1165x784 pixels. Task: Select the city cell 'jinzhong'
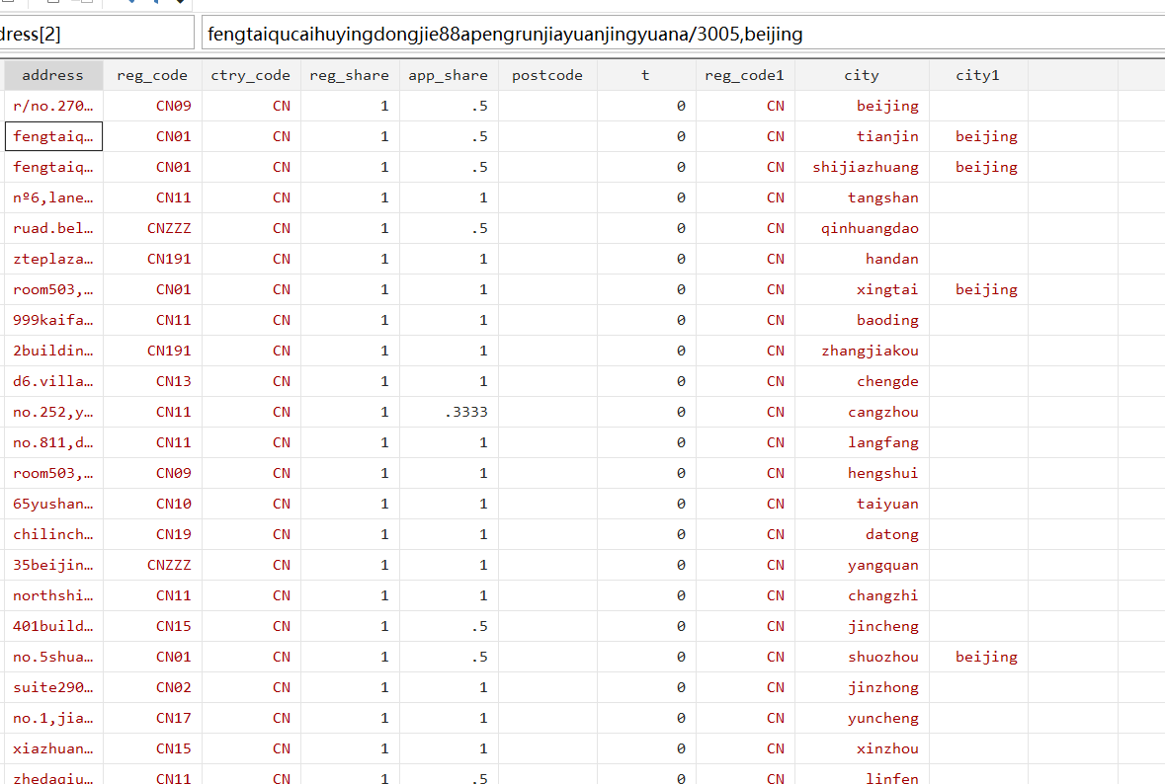pyautogui.click(x=862, y=687)
